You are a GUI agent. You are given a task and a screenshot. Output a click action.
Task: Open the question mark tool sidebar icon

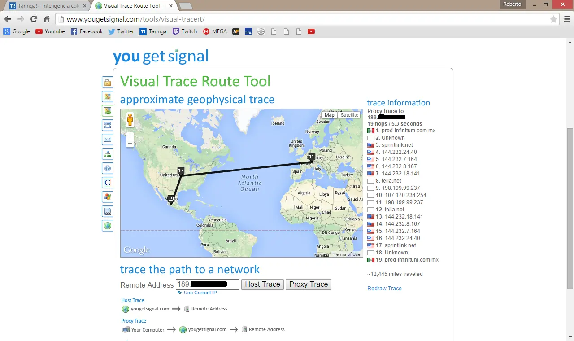108,168
